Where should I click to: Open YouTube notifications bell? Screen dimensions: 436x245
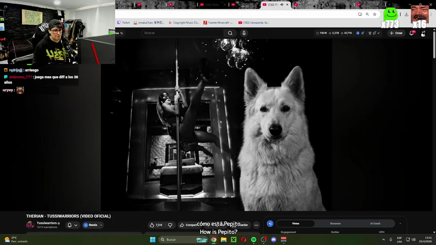tap(411, 33)
